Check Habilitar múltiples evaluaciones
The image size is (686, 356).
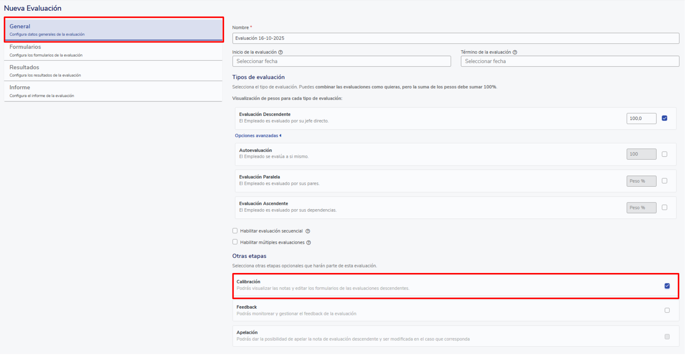pos(235,242)
